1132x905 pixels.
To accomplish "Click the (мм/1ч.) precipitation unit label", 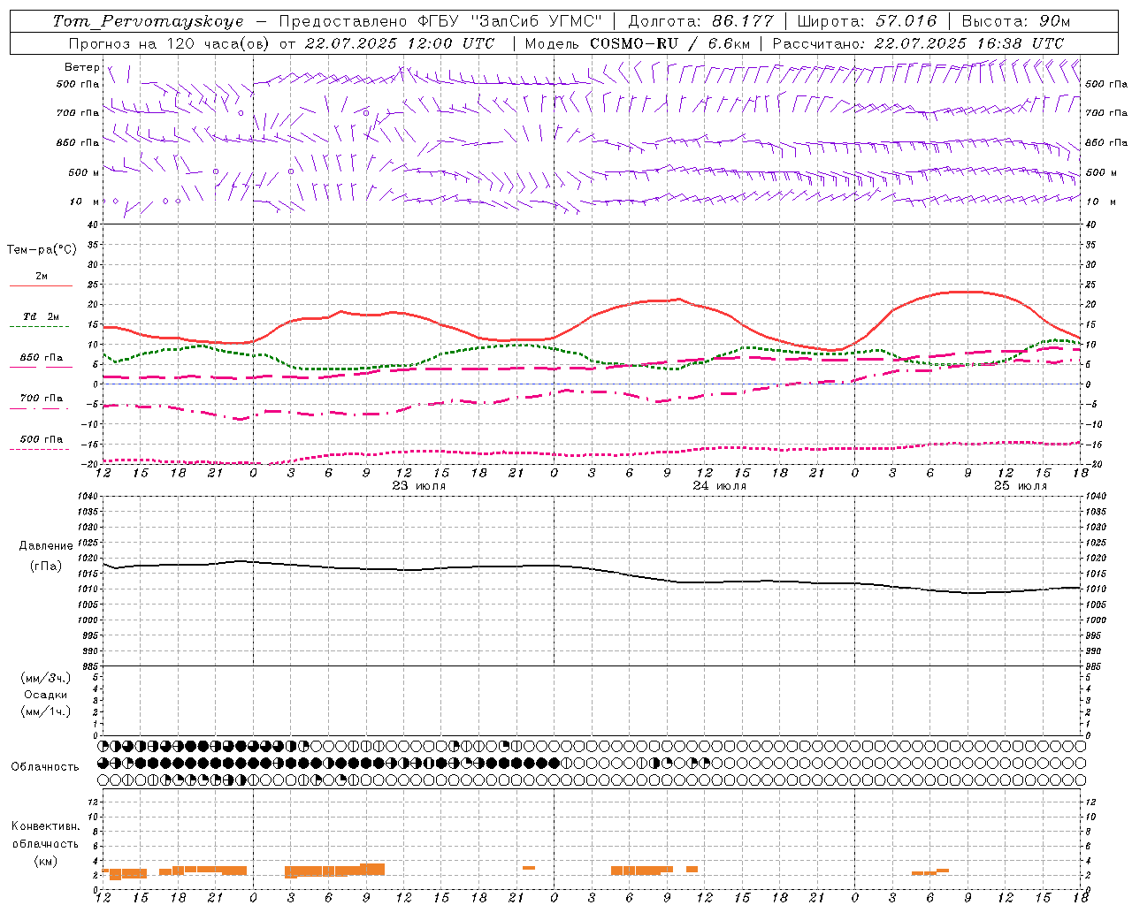I will (46, 711).
